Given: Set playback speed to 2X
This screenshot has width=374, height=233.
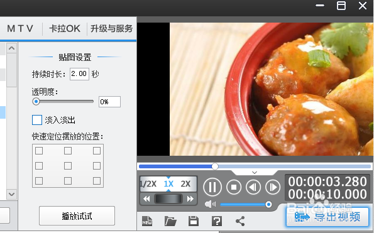Looking at the screenshot, I should pos(185,184).
